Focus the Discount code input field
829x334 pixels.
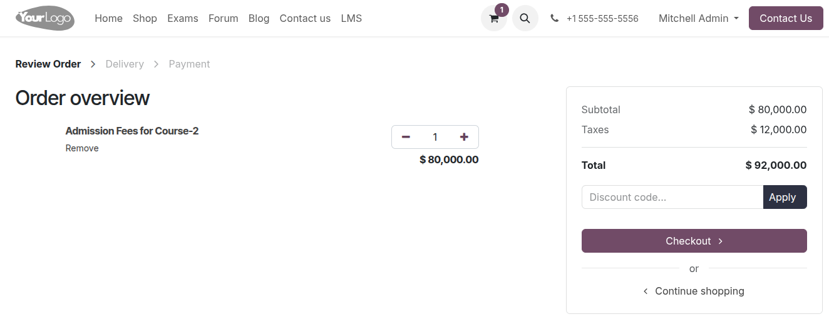click(672, 197)
